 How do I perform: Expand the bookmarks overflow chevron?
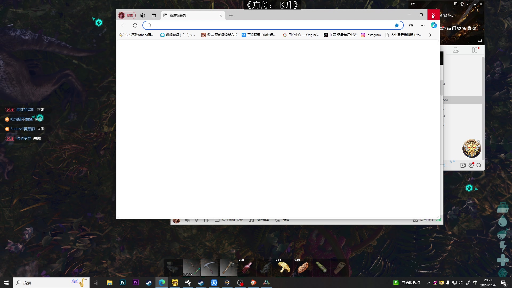pos(430,35)
